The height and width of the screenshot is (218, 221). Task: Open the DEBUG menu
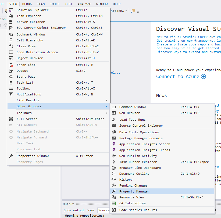tap(27, 4)
